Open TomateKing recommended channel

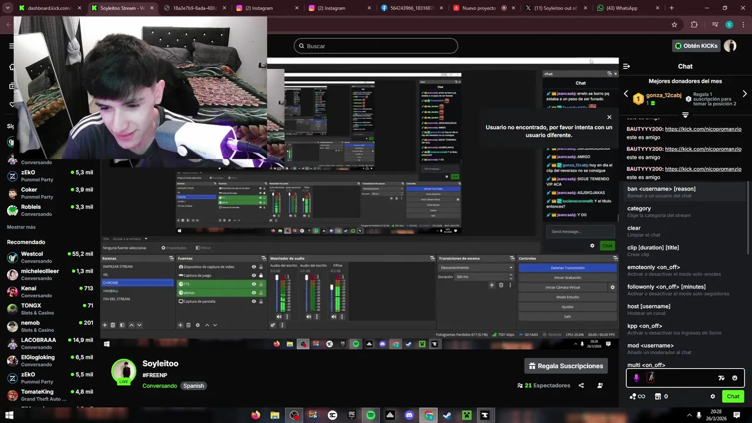coord(50,395)
